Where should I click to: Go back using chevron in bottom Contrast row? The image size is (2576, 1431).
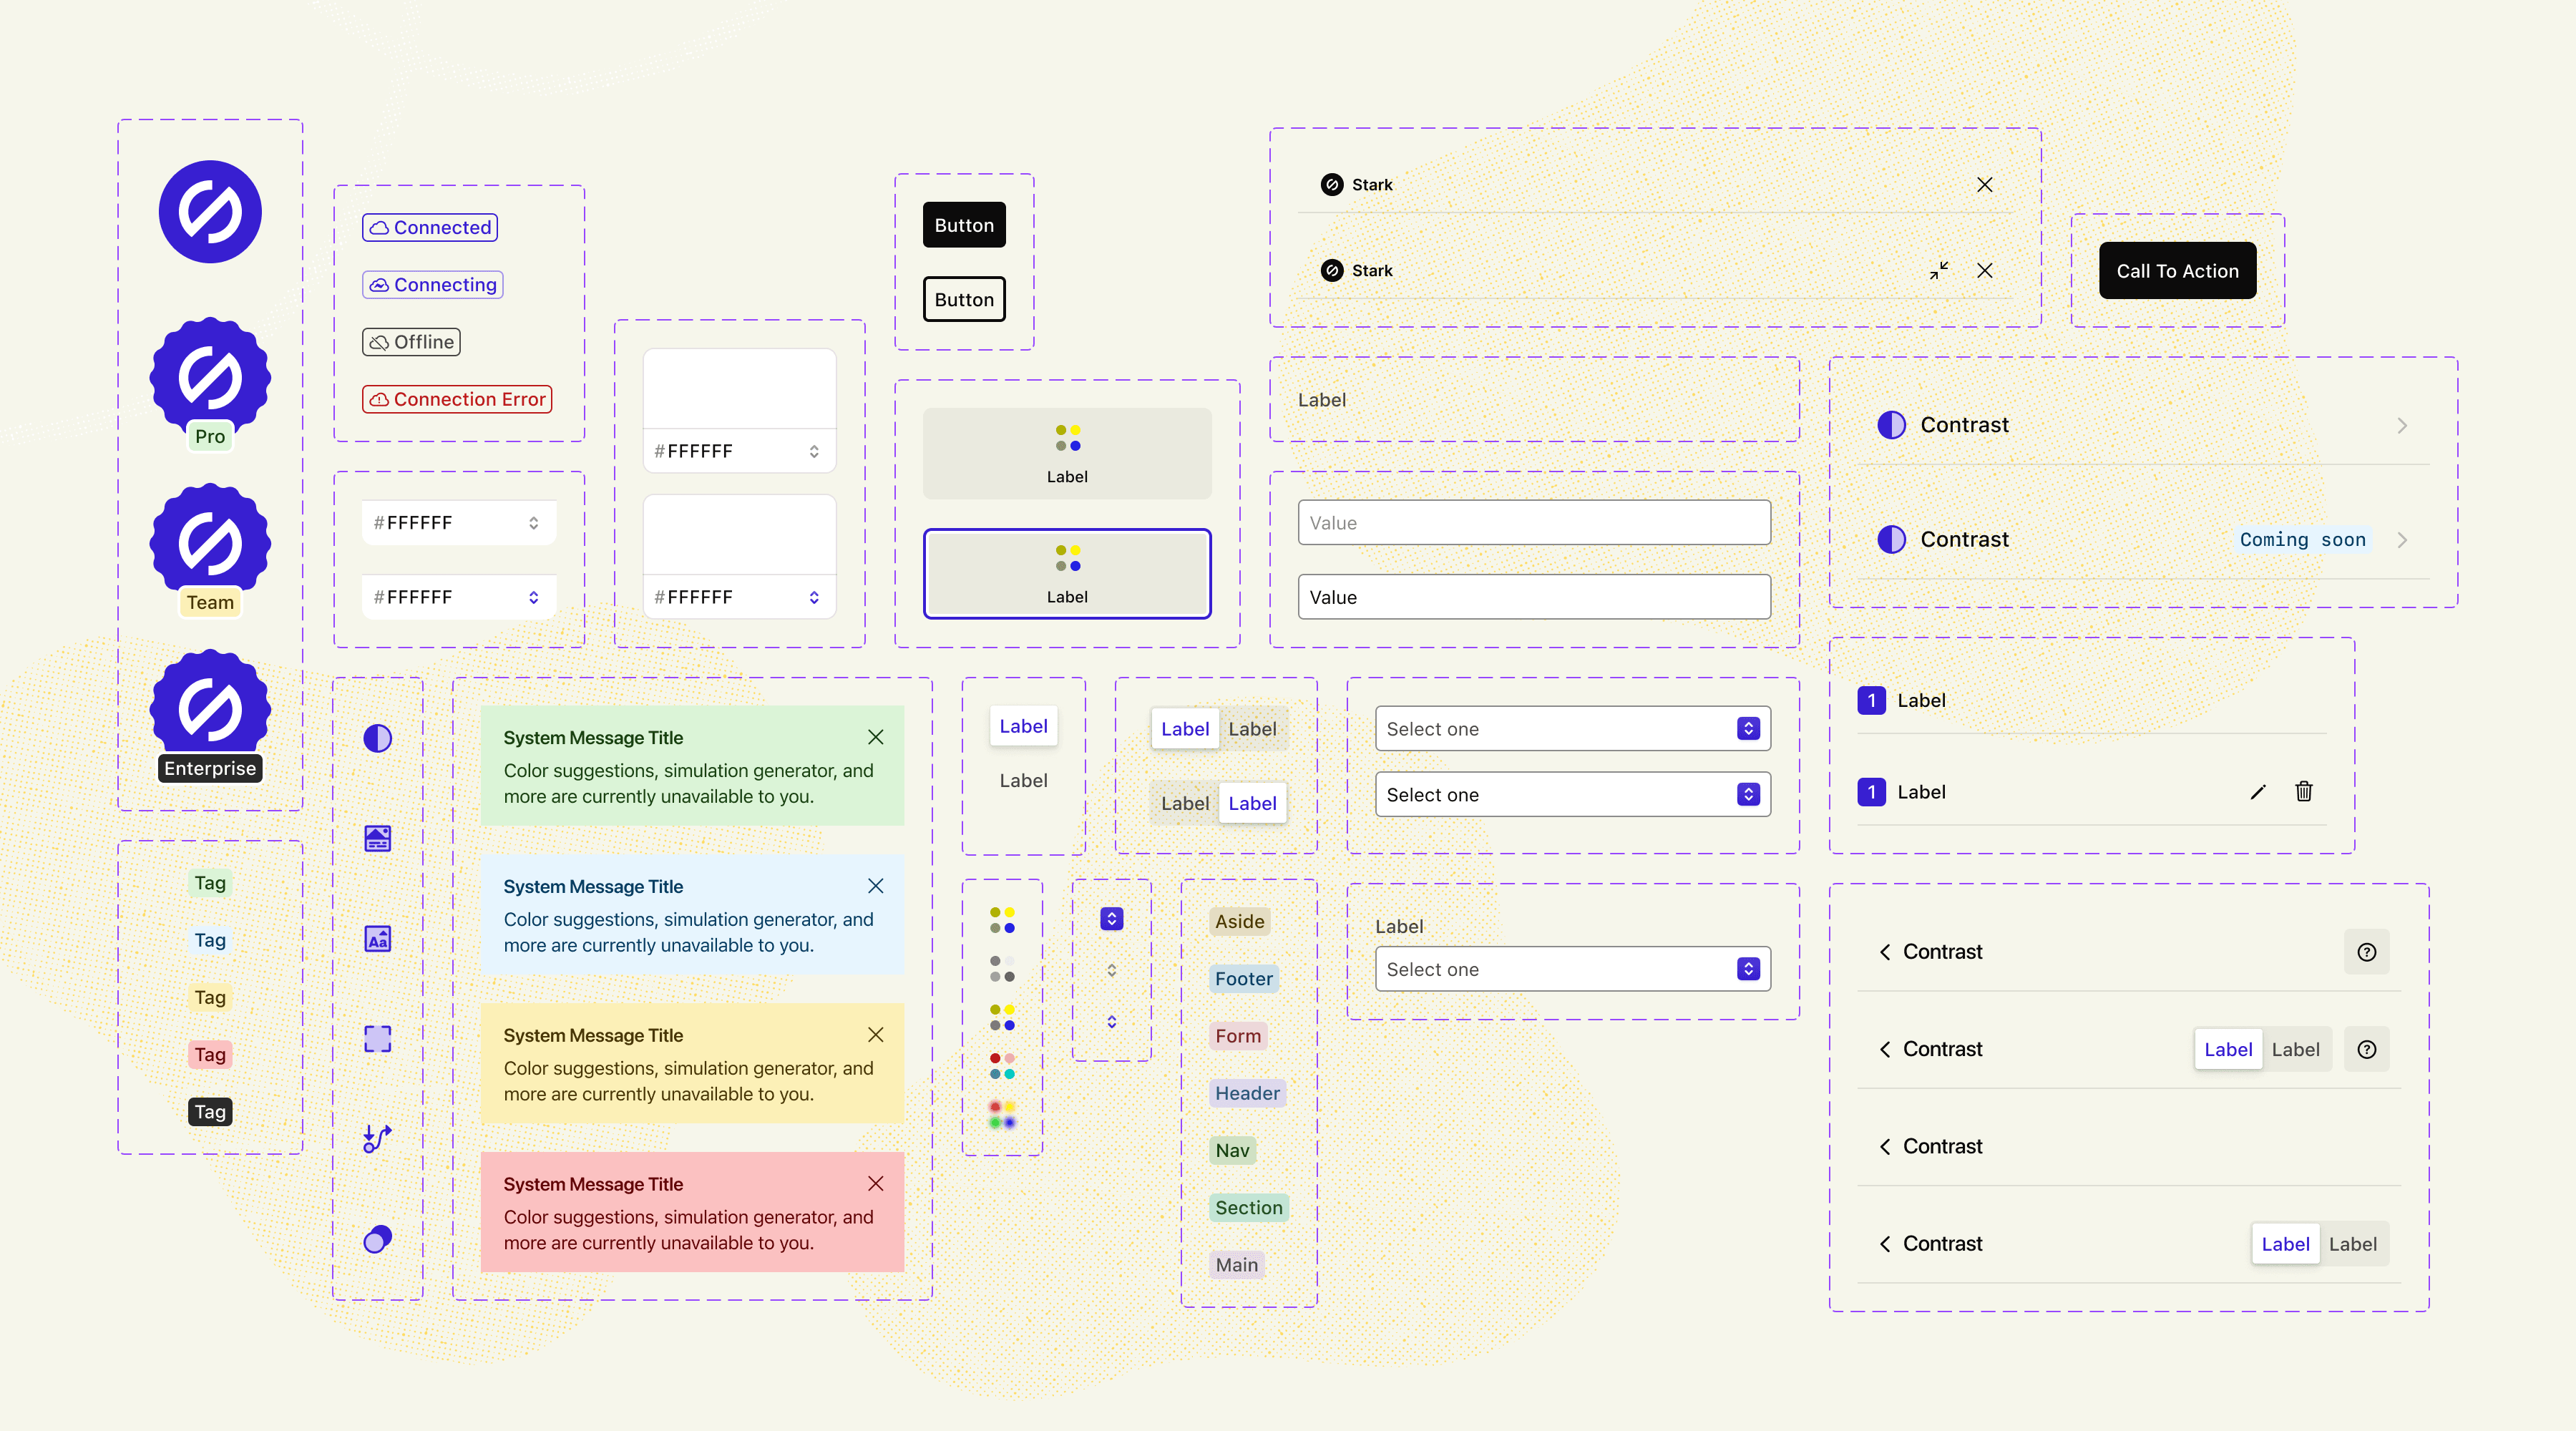(x=1884, y=1244)
